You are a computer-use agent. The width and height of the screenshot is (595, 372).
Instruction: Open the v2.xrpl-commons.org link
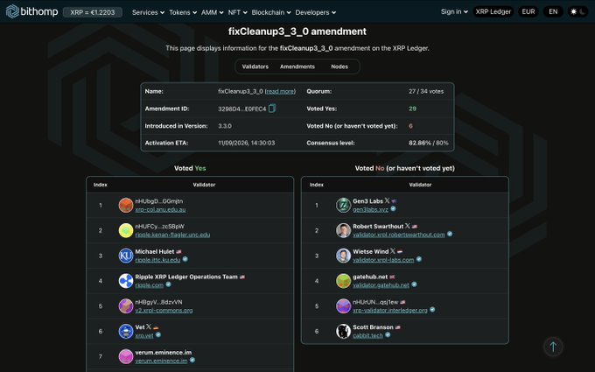click(164, 311)
